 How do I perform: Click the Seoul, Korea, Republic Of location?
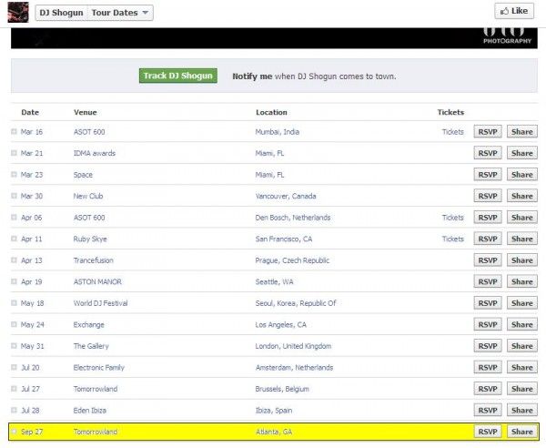pyautogui.click(x=296, y=303)
